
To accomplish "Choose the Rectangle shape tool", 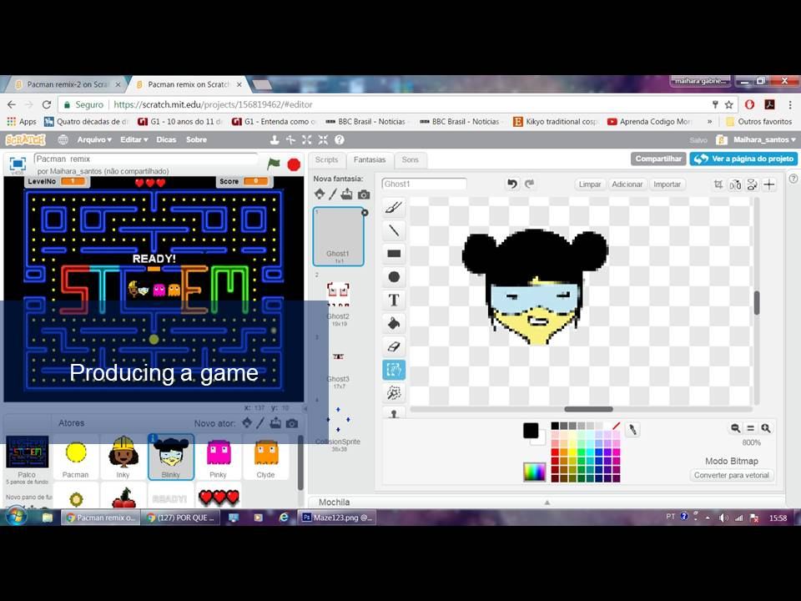I will pos(394,254).
